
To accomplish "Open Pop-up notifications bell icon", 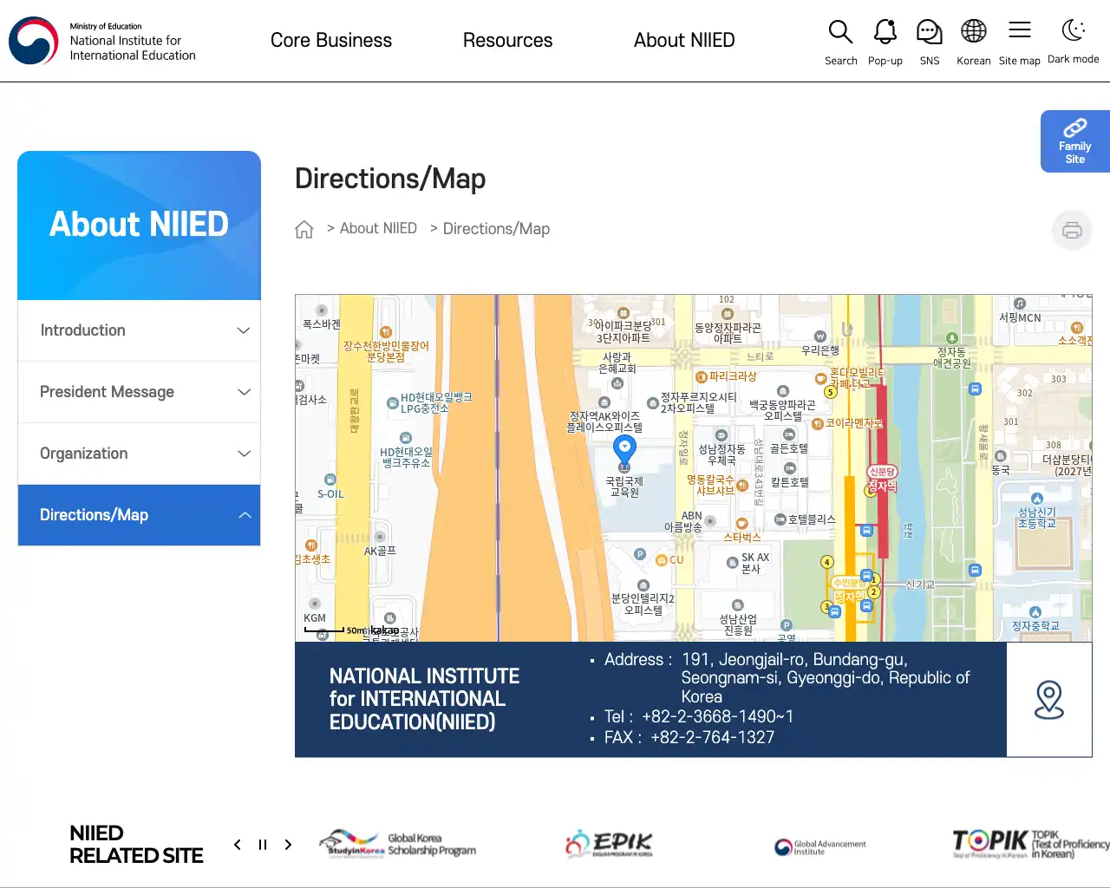I will point(885,42).
